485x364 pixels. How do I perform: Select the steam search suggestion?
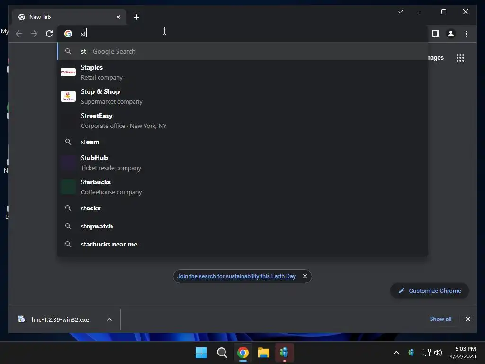(x=242, y=142)
